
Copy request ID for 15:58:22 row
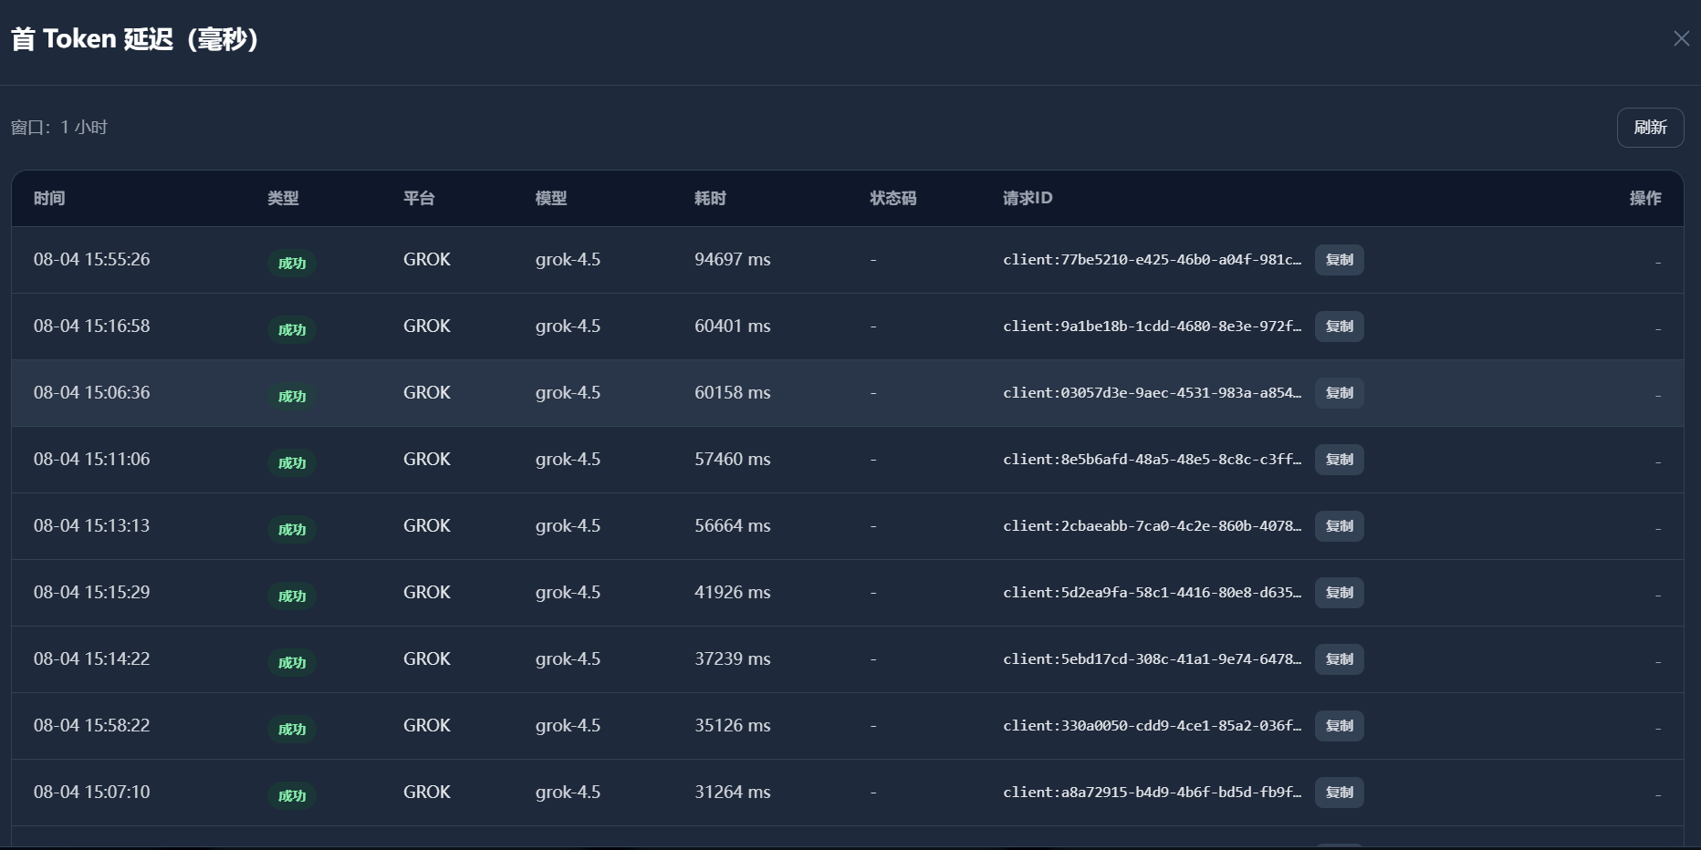tap(1339, 726)
